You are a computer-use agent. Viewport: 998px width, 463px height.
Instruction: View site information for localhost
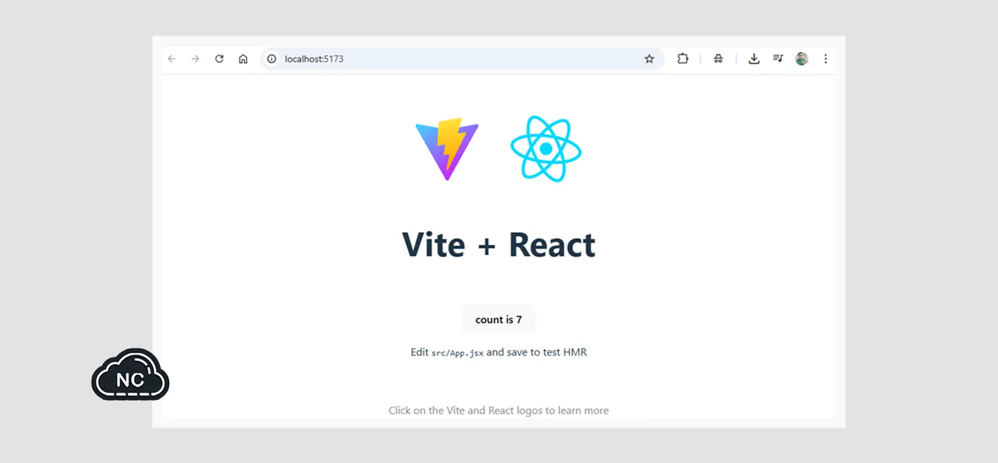pos(271,59)
